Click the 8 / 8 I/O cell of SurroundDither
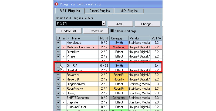The width and height of the screenshot is (216, 111). click(104, 107)
